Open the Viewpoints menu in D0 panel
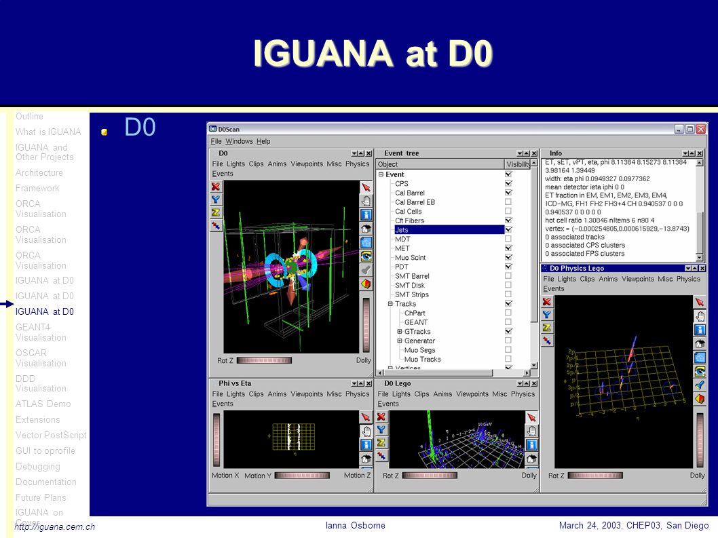The image size is (718, 538). [x=307, y=164]
